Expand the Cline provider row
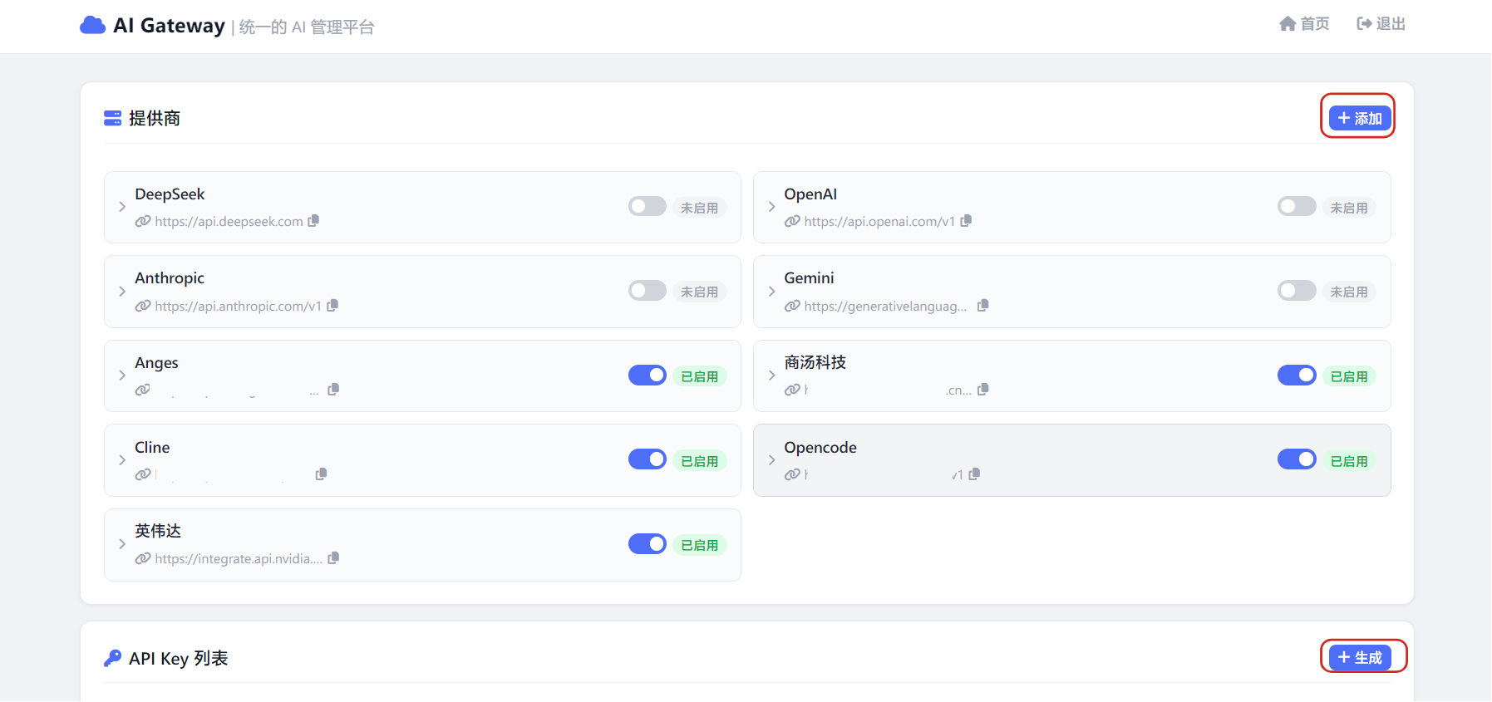 pyautogui.click(x=122, y=460)
